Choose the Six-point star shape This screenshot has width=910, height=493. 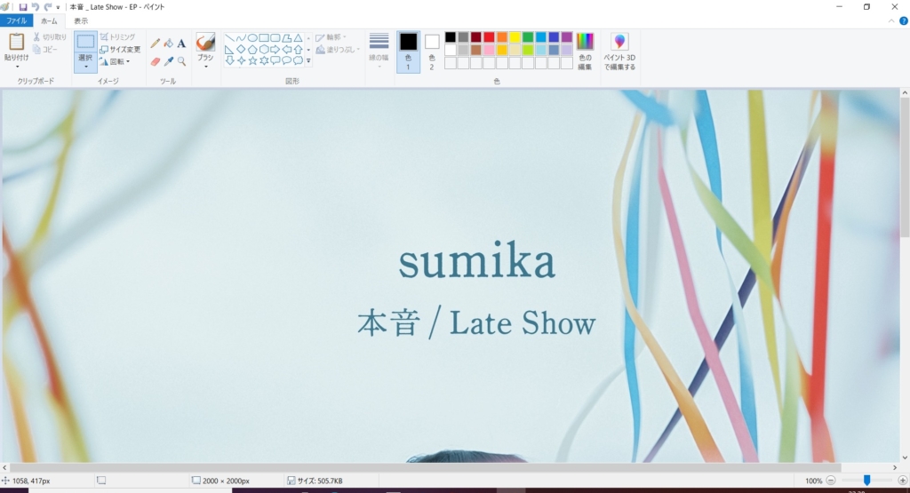(x=263, y=60)
